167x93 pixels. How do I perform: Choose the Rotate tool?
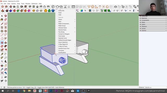pos(2,46)
